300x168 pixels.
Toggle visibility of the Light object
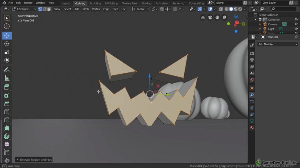(x=296, y=29)
